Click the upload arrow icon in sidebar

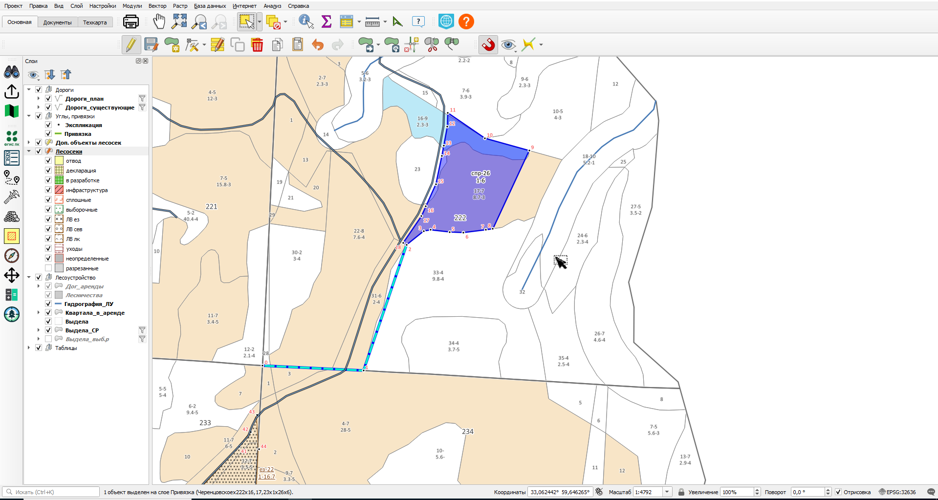[12, 91]
